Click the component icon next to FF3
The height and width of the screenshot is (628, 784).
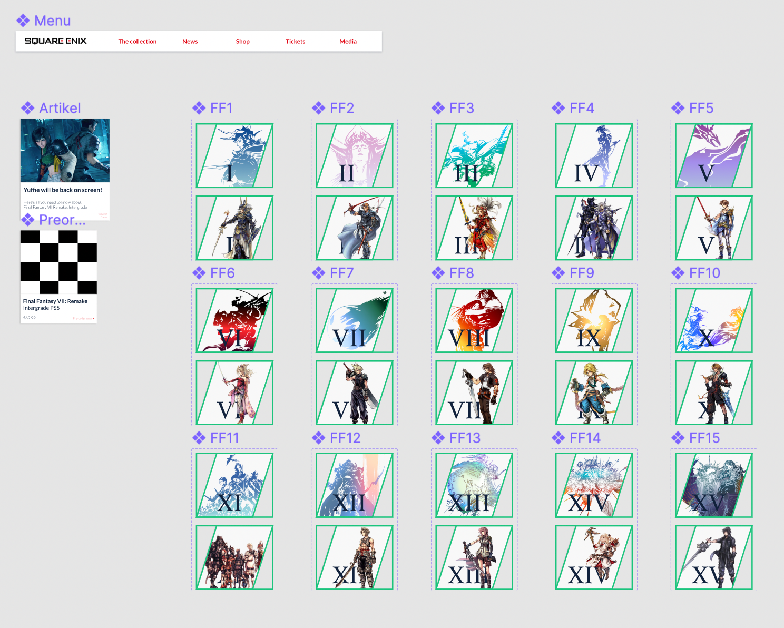(x=438, y=108)
